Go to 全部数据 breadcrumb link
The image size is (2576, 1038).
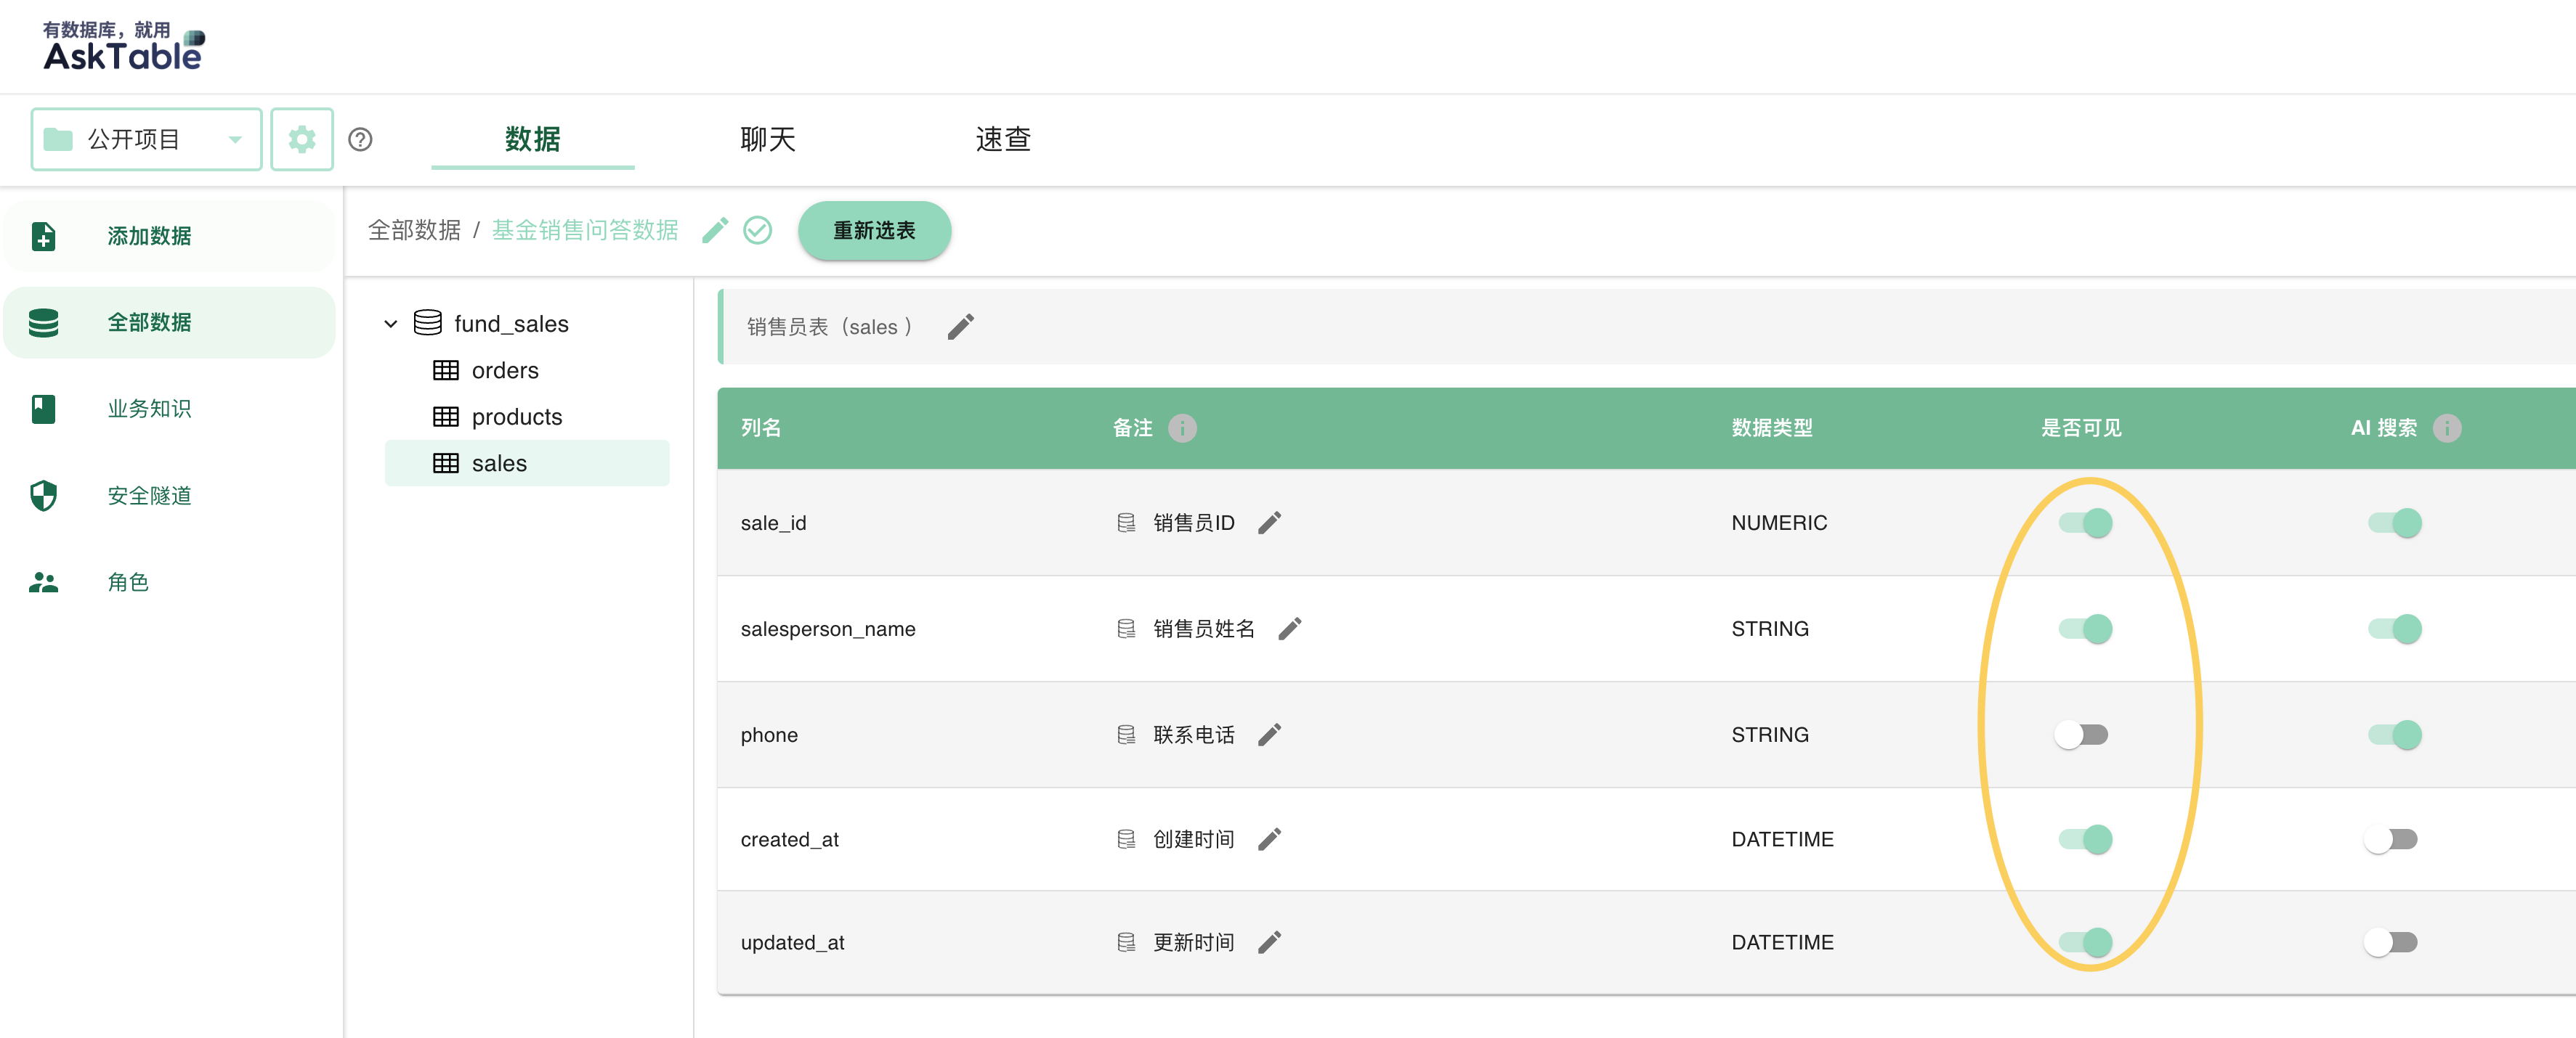click(x=414, y=231)
